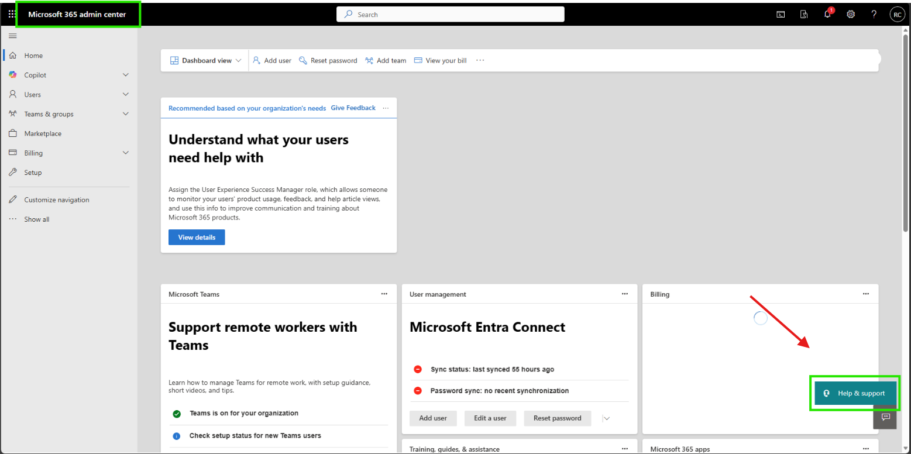Click the View details button
911x454 pixels.
(x=197, y=238)
